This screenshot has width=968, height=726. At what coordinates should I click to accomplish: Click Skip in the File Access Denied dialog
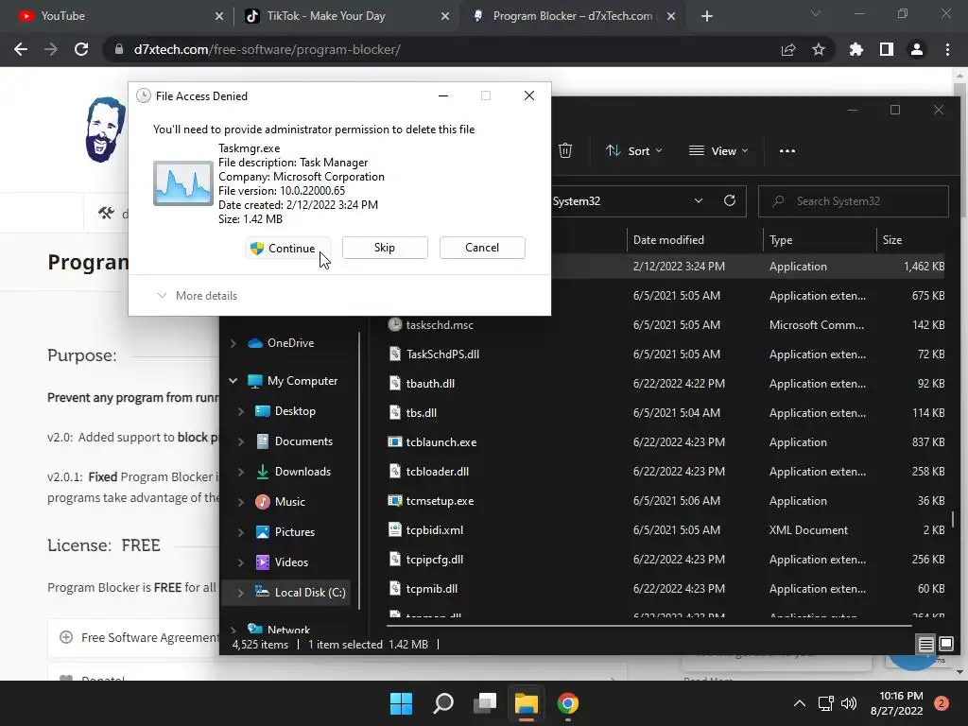pos(385,248)
